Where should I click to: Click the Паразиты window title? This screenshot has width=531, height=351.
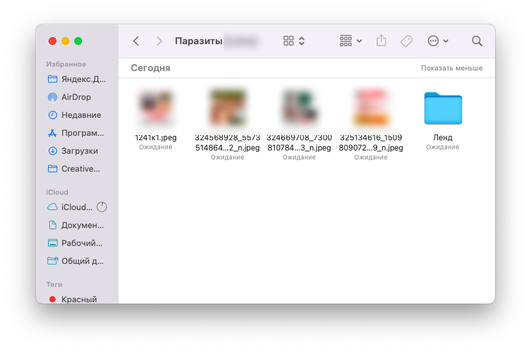pos(199,41)
